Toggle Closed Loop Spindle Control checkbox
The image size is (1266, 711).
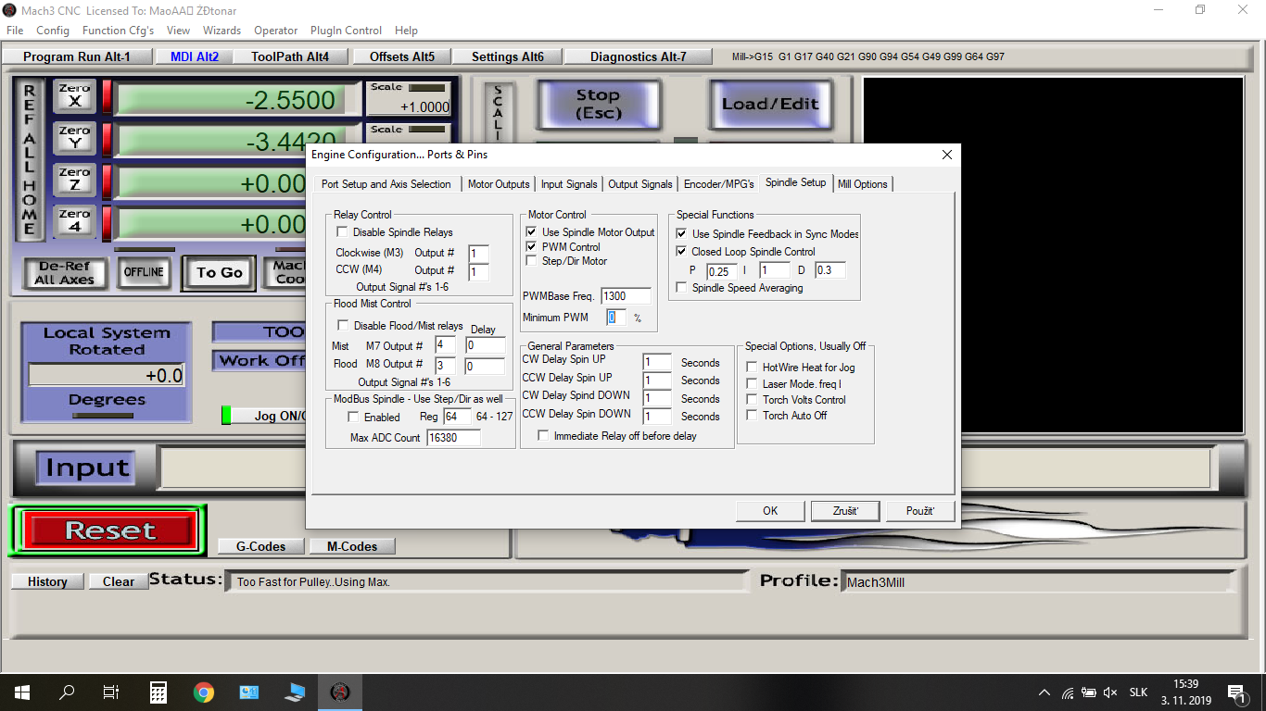[x=681, y=252]
